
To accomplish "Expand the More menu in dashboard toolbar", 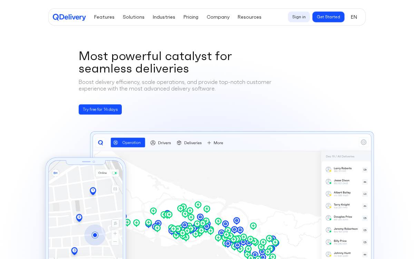I will tap(215, 143).
